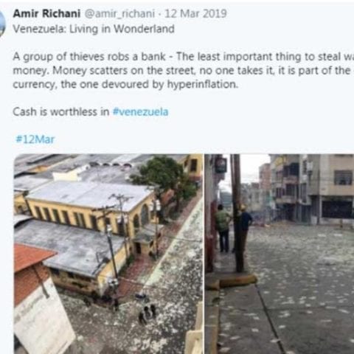
Task: Follow the #12Mar hashtag
Action: pos(35,139)
